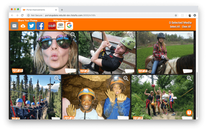207x131 pixels.
Task: Share photos via the email icon
Action: tap(14, 26)
